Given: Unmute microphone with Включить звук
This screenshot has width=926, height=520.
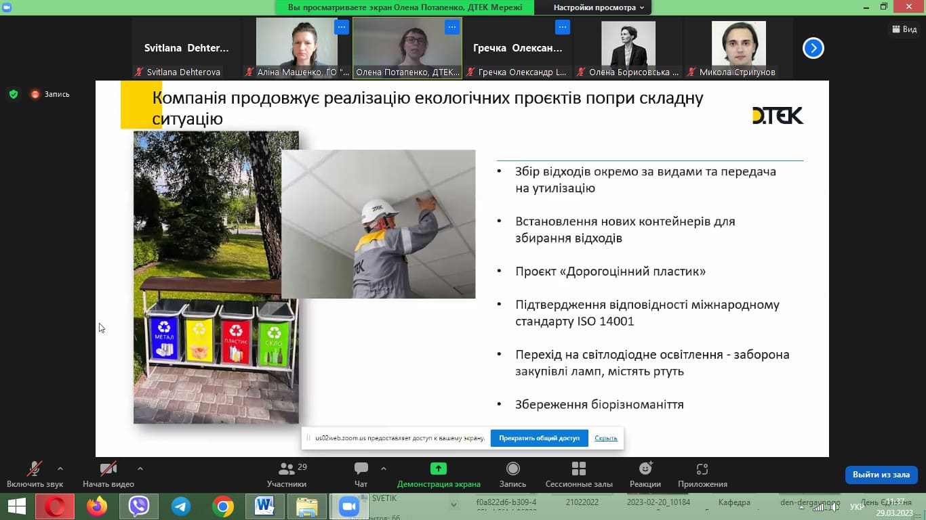Looking at the screenshot, I should point(35,475).
